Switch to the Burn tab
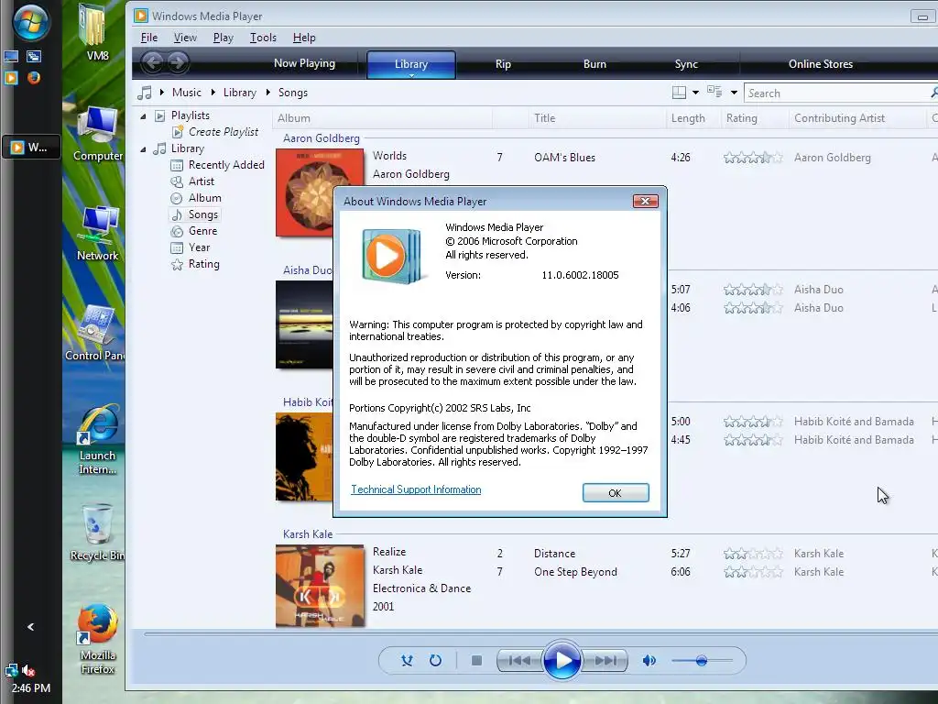 point(594,64)
